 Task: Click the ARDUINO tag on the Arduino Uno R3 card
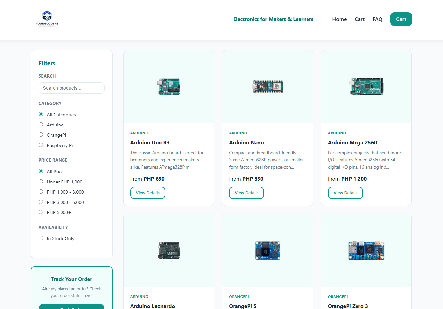click(139, 133)
